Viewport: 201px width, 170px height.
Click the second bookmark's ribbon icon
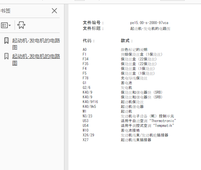[6, 56]
